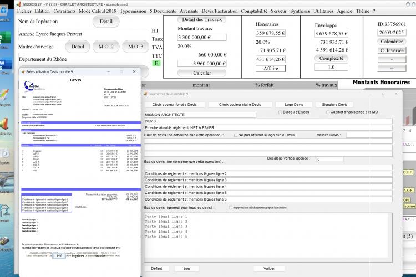
Task: Click the Département du Rhône field
Action: (84, 59)
